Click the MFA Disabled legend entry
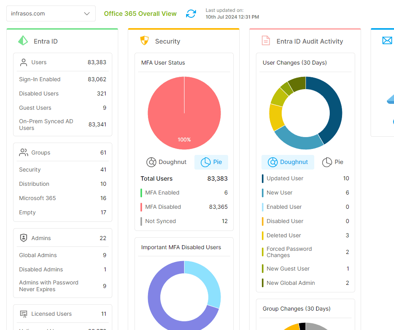 click(163, 207)
